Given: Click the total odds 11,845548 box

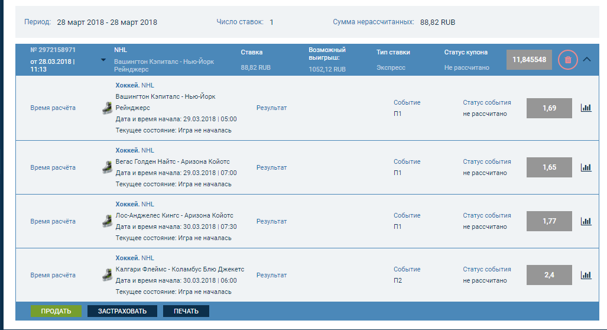Looking at the screenshot, I should coord(530,60).
